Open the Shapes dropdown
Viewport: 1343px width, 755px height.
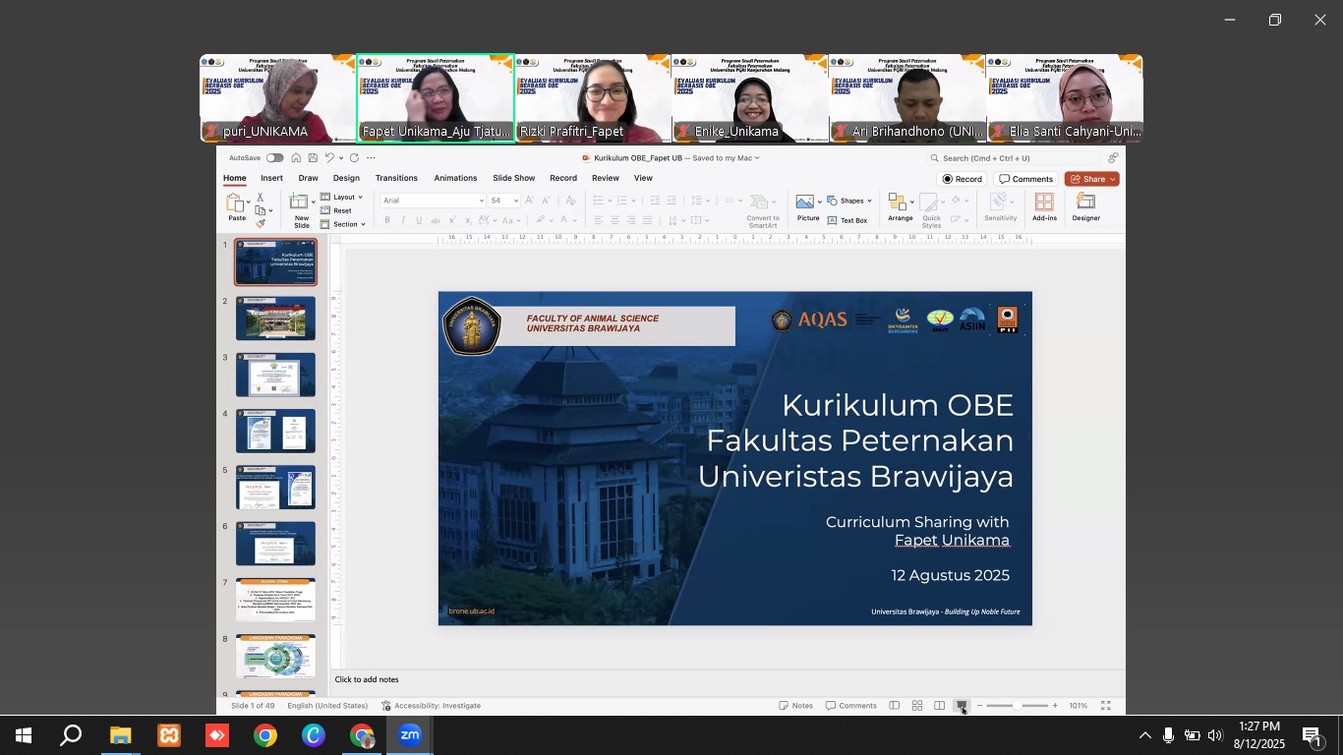849,201
